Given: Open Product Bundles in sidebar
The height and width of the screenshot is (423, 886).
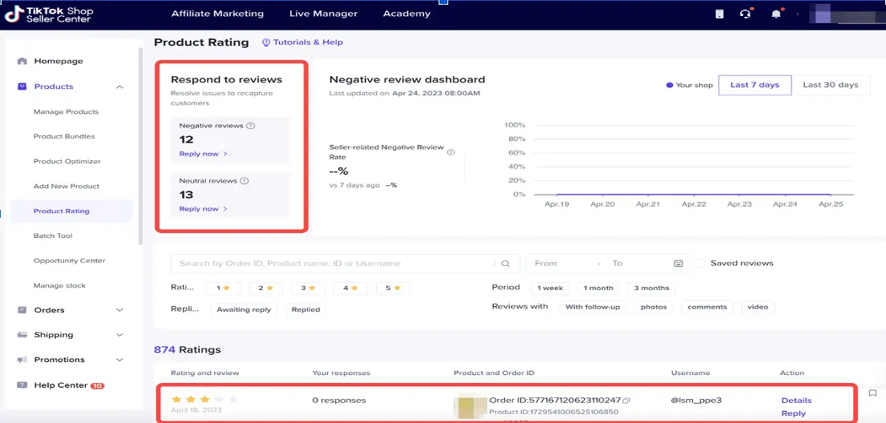Looking at the screenshot, I should pos(64,137).
